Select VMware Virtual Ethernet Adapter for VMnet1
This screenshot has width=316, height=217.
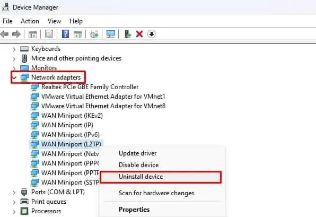(103, 97)
